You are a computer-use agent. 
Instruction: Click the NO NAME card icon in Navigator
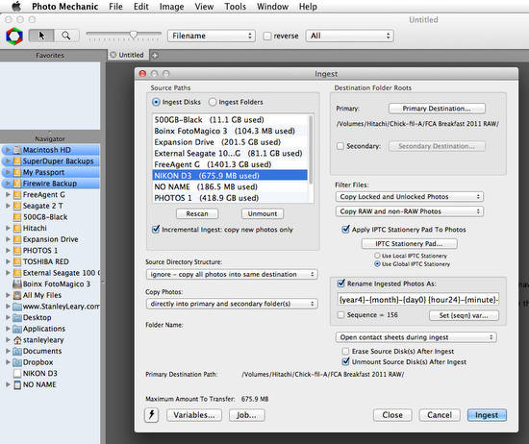[17, 384]
